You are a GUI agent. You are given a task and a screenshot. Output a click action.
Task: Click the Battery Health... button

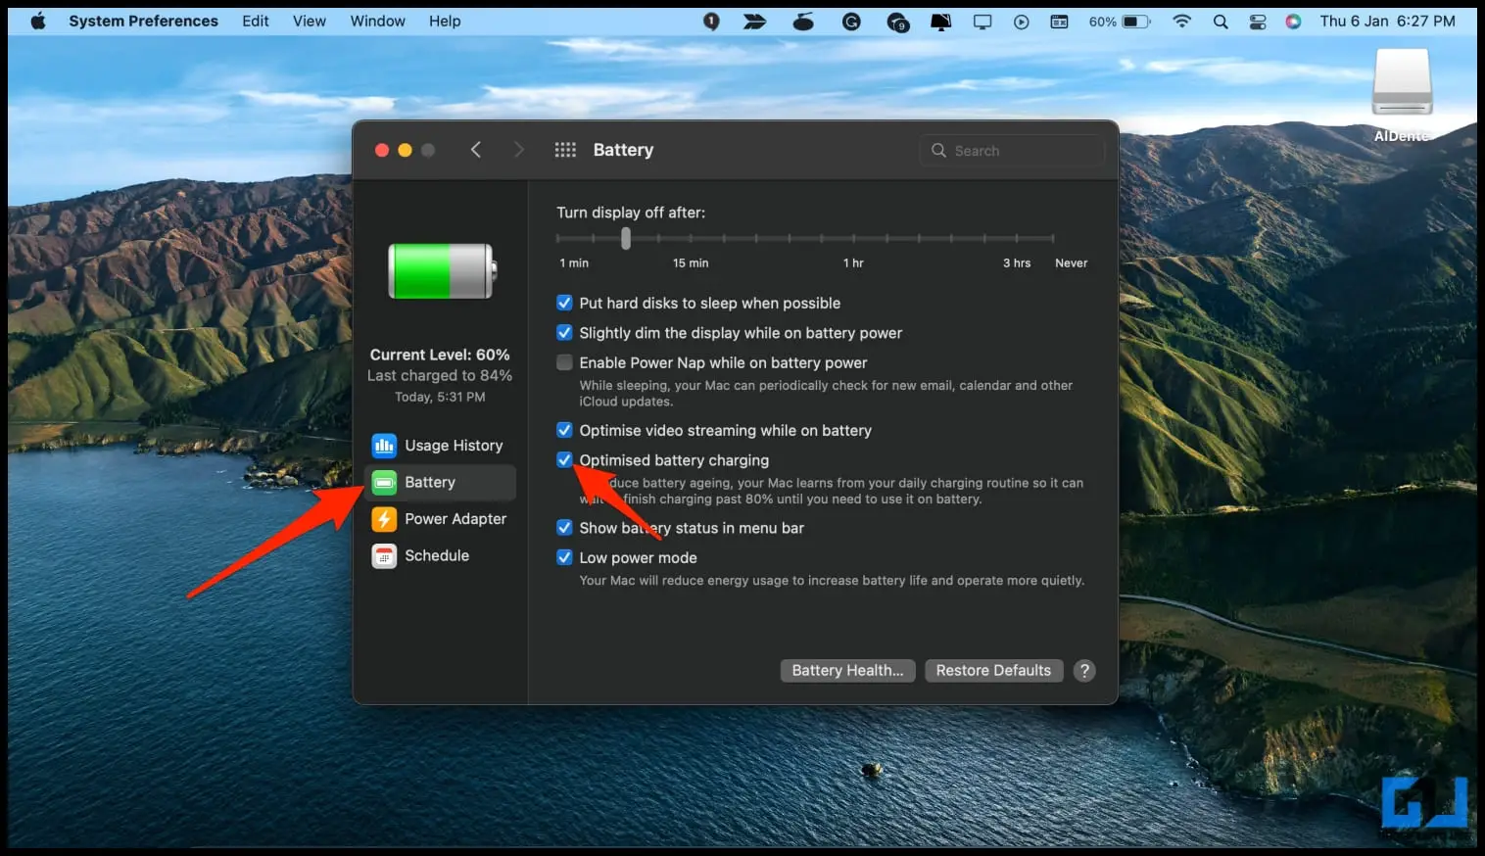point(847,670)
